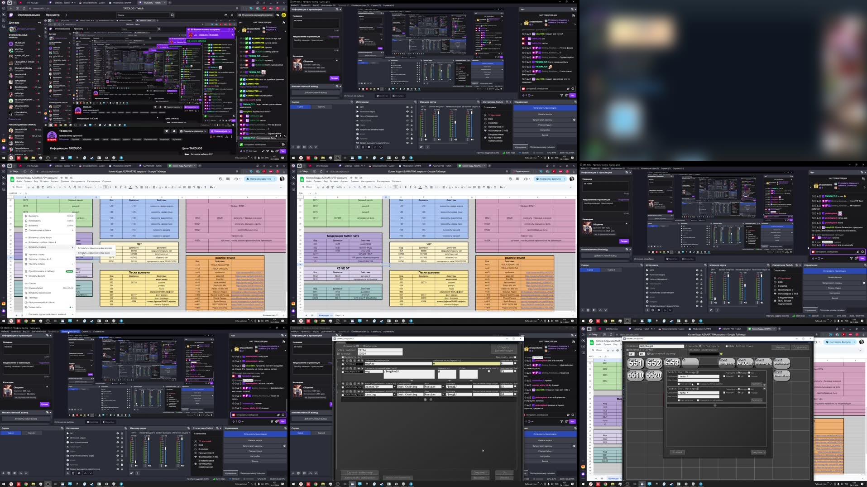867x487 pixels.
Task: Add scene with plus icon in OBS behind SAMMI command editor
Action: coord(293,473)
